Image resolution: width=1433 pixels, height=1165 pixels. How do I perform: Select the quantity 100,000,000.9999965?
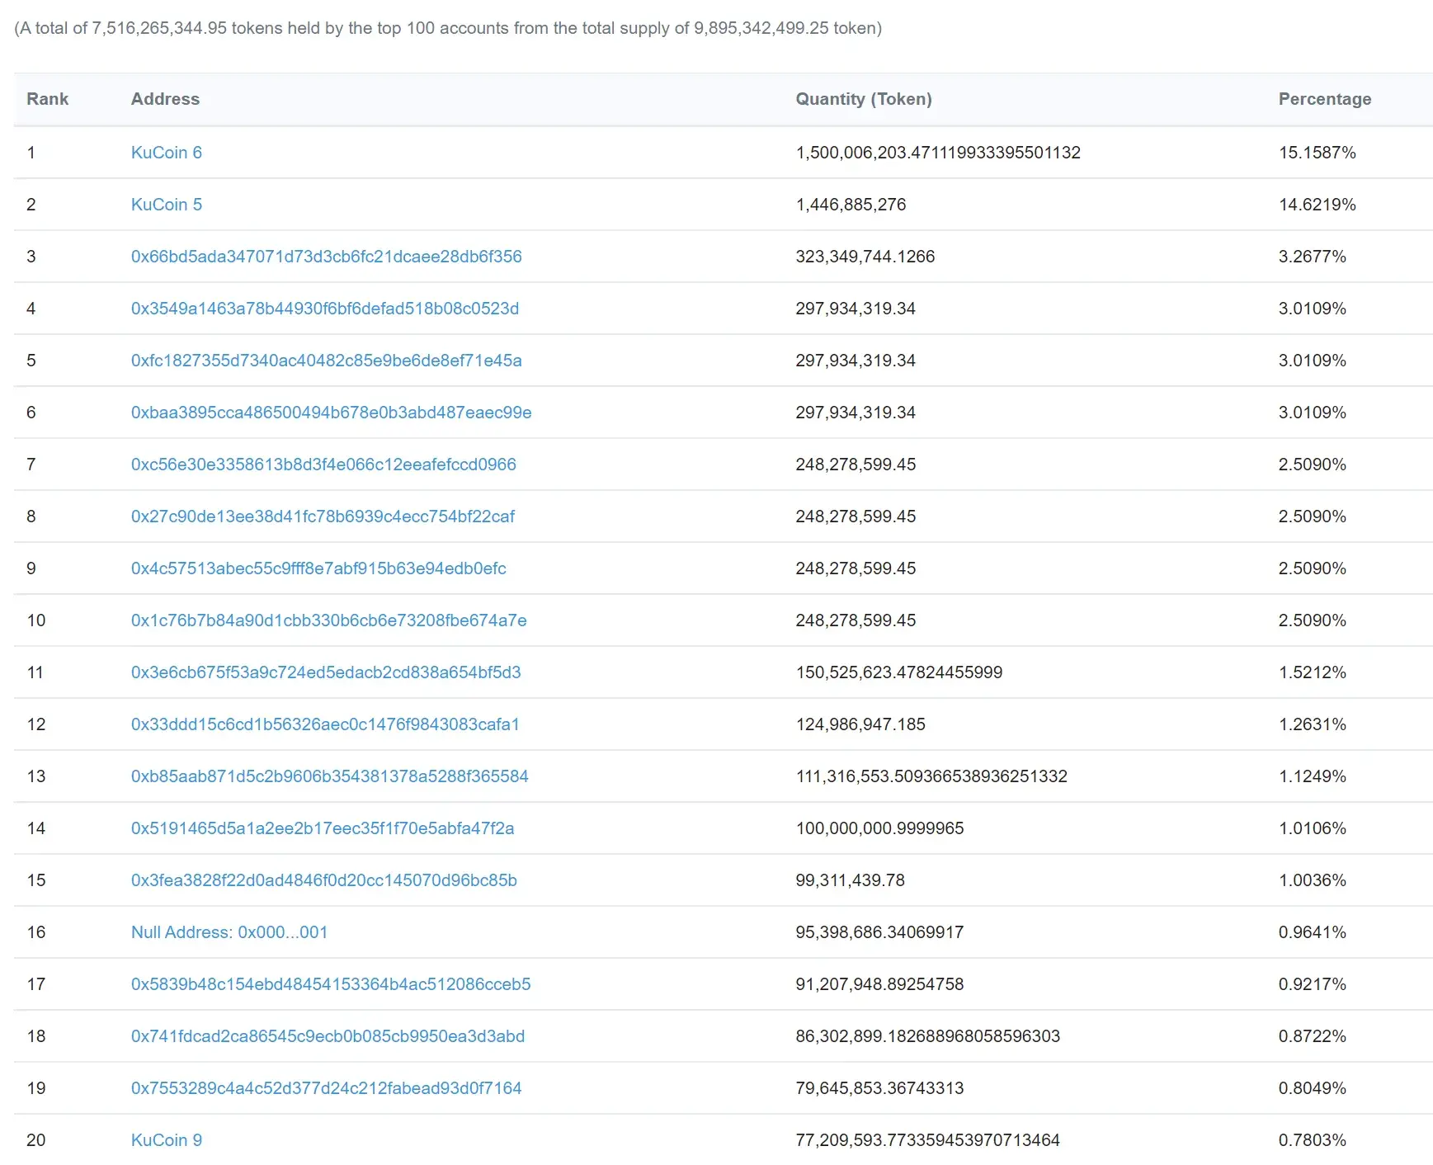(x=879, y=828)
